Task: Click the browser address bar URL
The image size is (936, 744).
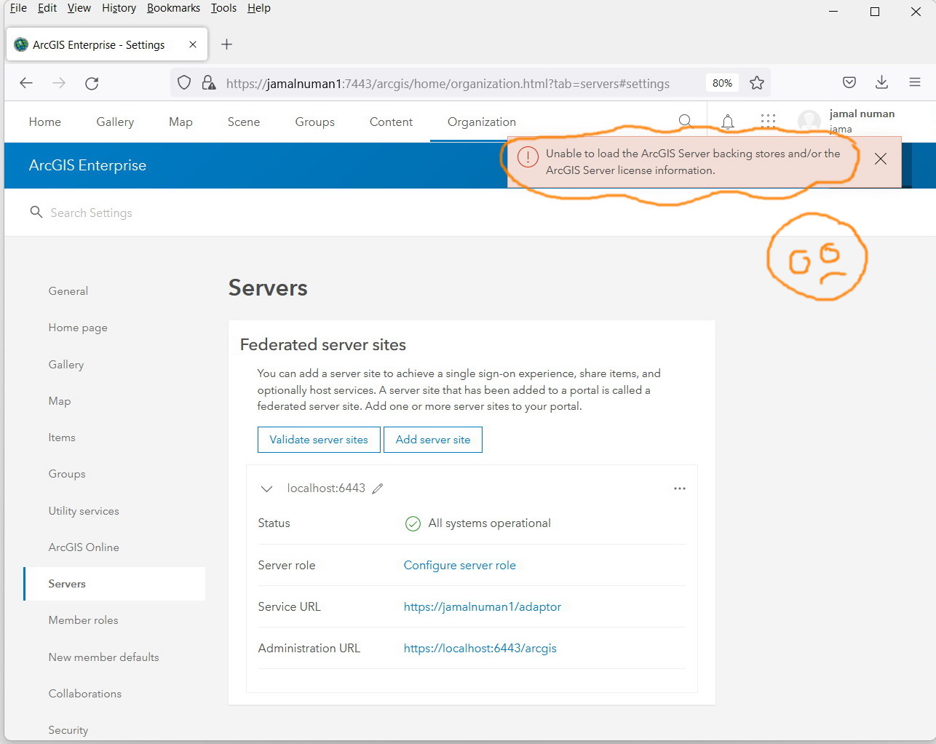Action: click(448, 83)
